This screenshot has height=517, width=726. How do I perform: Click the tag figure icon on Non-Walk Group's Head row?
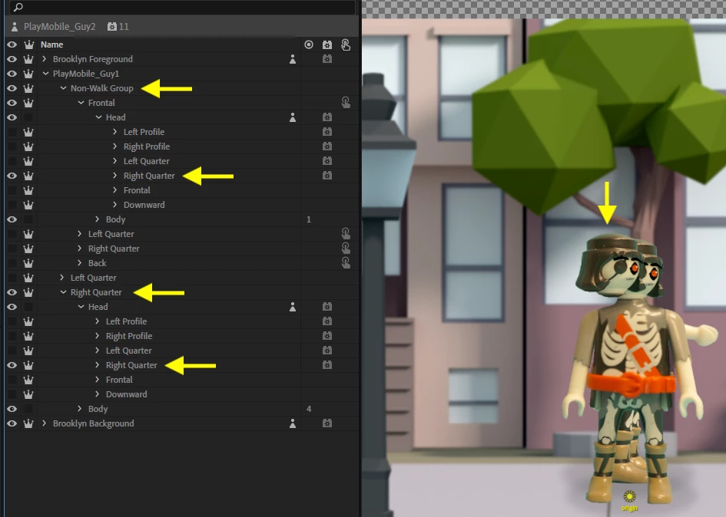[x=293, y=117]
